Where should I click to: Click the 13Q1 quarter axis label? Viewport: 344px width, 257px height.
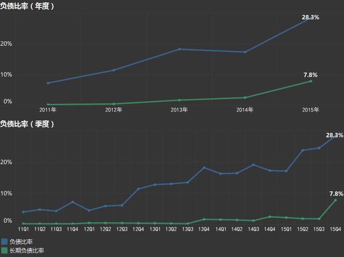pos(155,229)
